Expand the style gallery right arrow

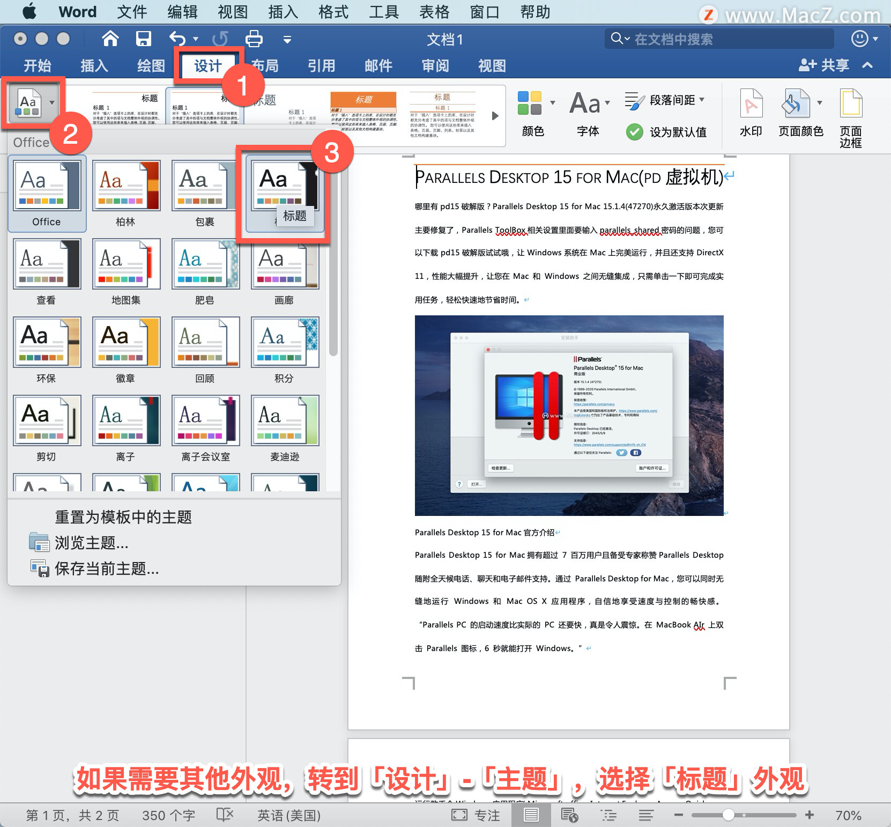coord(495,115)
